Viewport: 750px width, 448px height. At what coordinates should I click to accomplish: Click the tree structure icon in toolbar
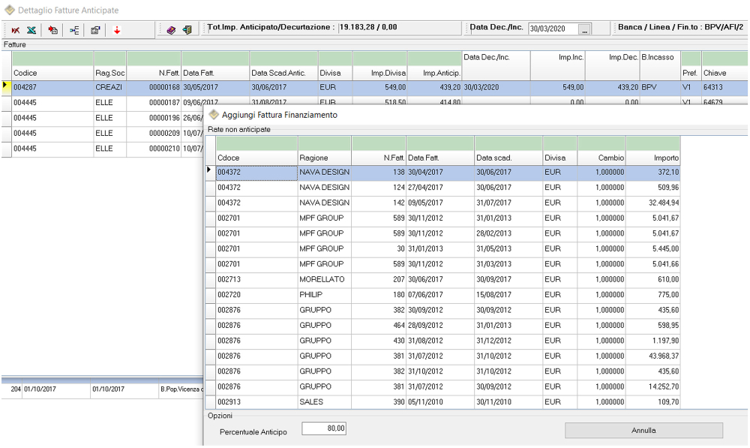(x=74, y=30)
